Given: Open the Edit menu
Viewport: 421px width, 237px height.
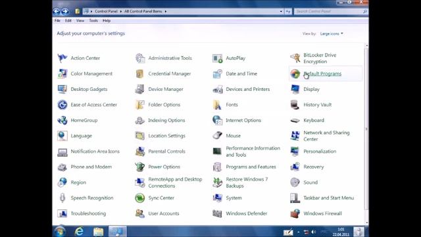Looking at the screenshot, I should point(68,20).
